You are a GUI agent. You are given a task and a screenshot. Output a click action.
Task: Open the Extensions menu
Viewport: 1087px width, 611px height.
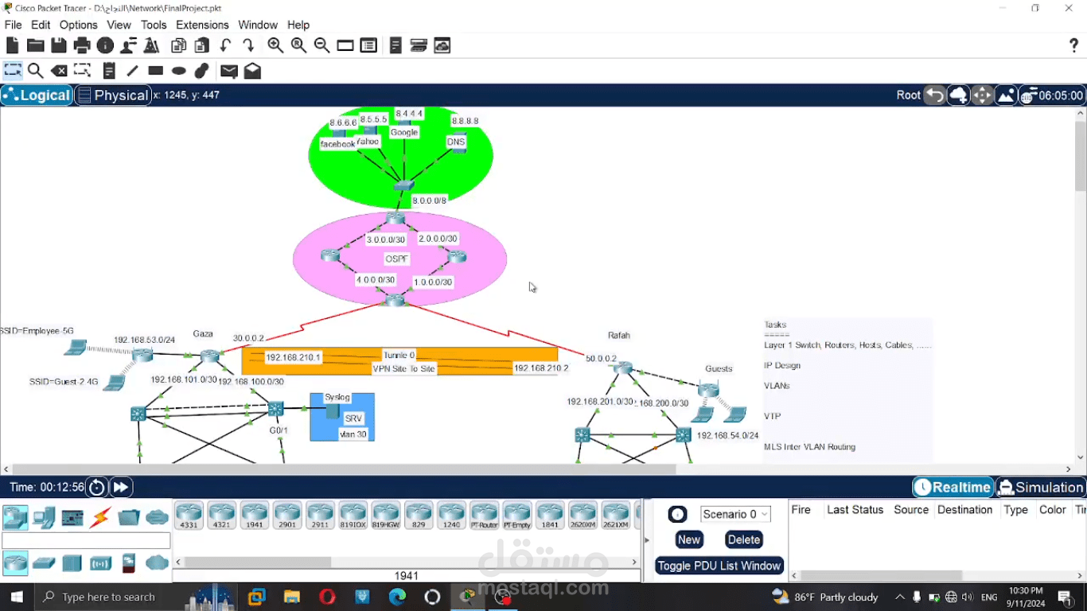click(x=202, y=25)
